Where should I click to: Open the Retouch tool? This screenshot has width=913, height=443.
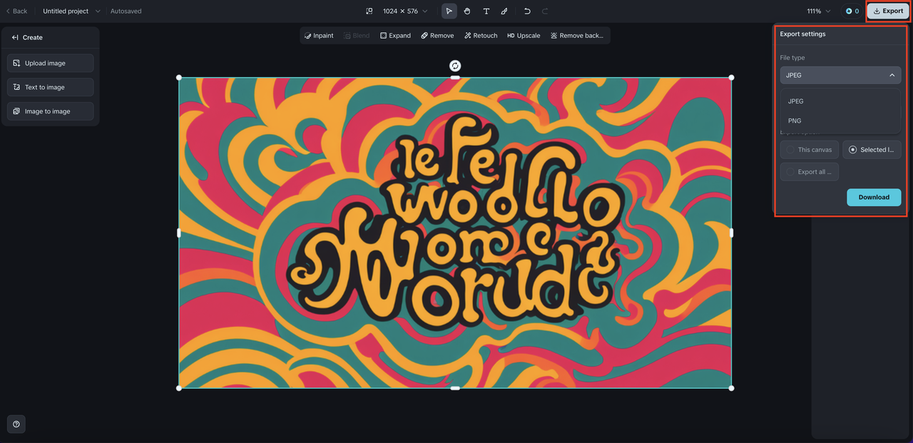[x=481, y=36]
